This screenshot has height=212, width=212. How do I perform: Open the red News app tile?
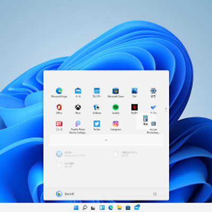(59, 126)
